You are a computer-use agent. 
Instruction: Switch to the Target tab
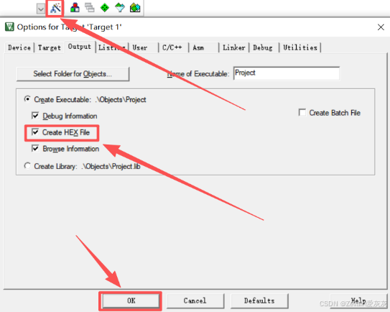pos(50,47)
